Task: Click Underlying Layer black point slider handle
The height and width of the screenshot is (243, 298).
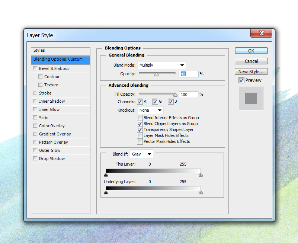Action: pyautogui.click(x=106, y=192)
